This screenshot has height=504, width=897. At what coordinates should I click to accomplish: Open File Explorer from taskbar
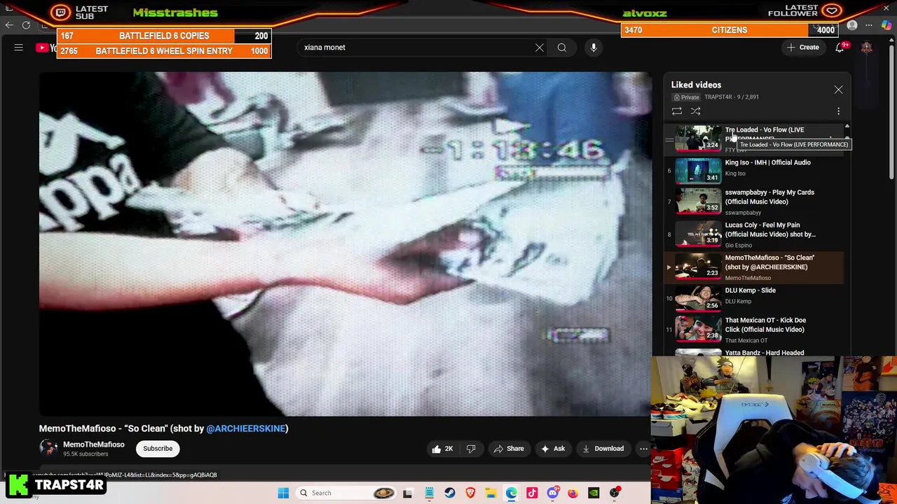point(491,493)
